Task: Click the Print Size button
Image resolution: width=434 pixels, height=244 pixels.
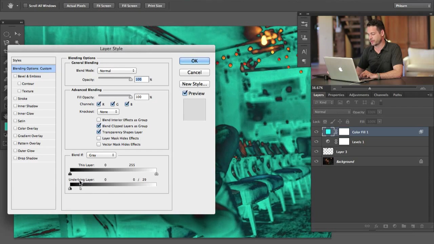Action: (x=155, y=6)
